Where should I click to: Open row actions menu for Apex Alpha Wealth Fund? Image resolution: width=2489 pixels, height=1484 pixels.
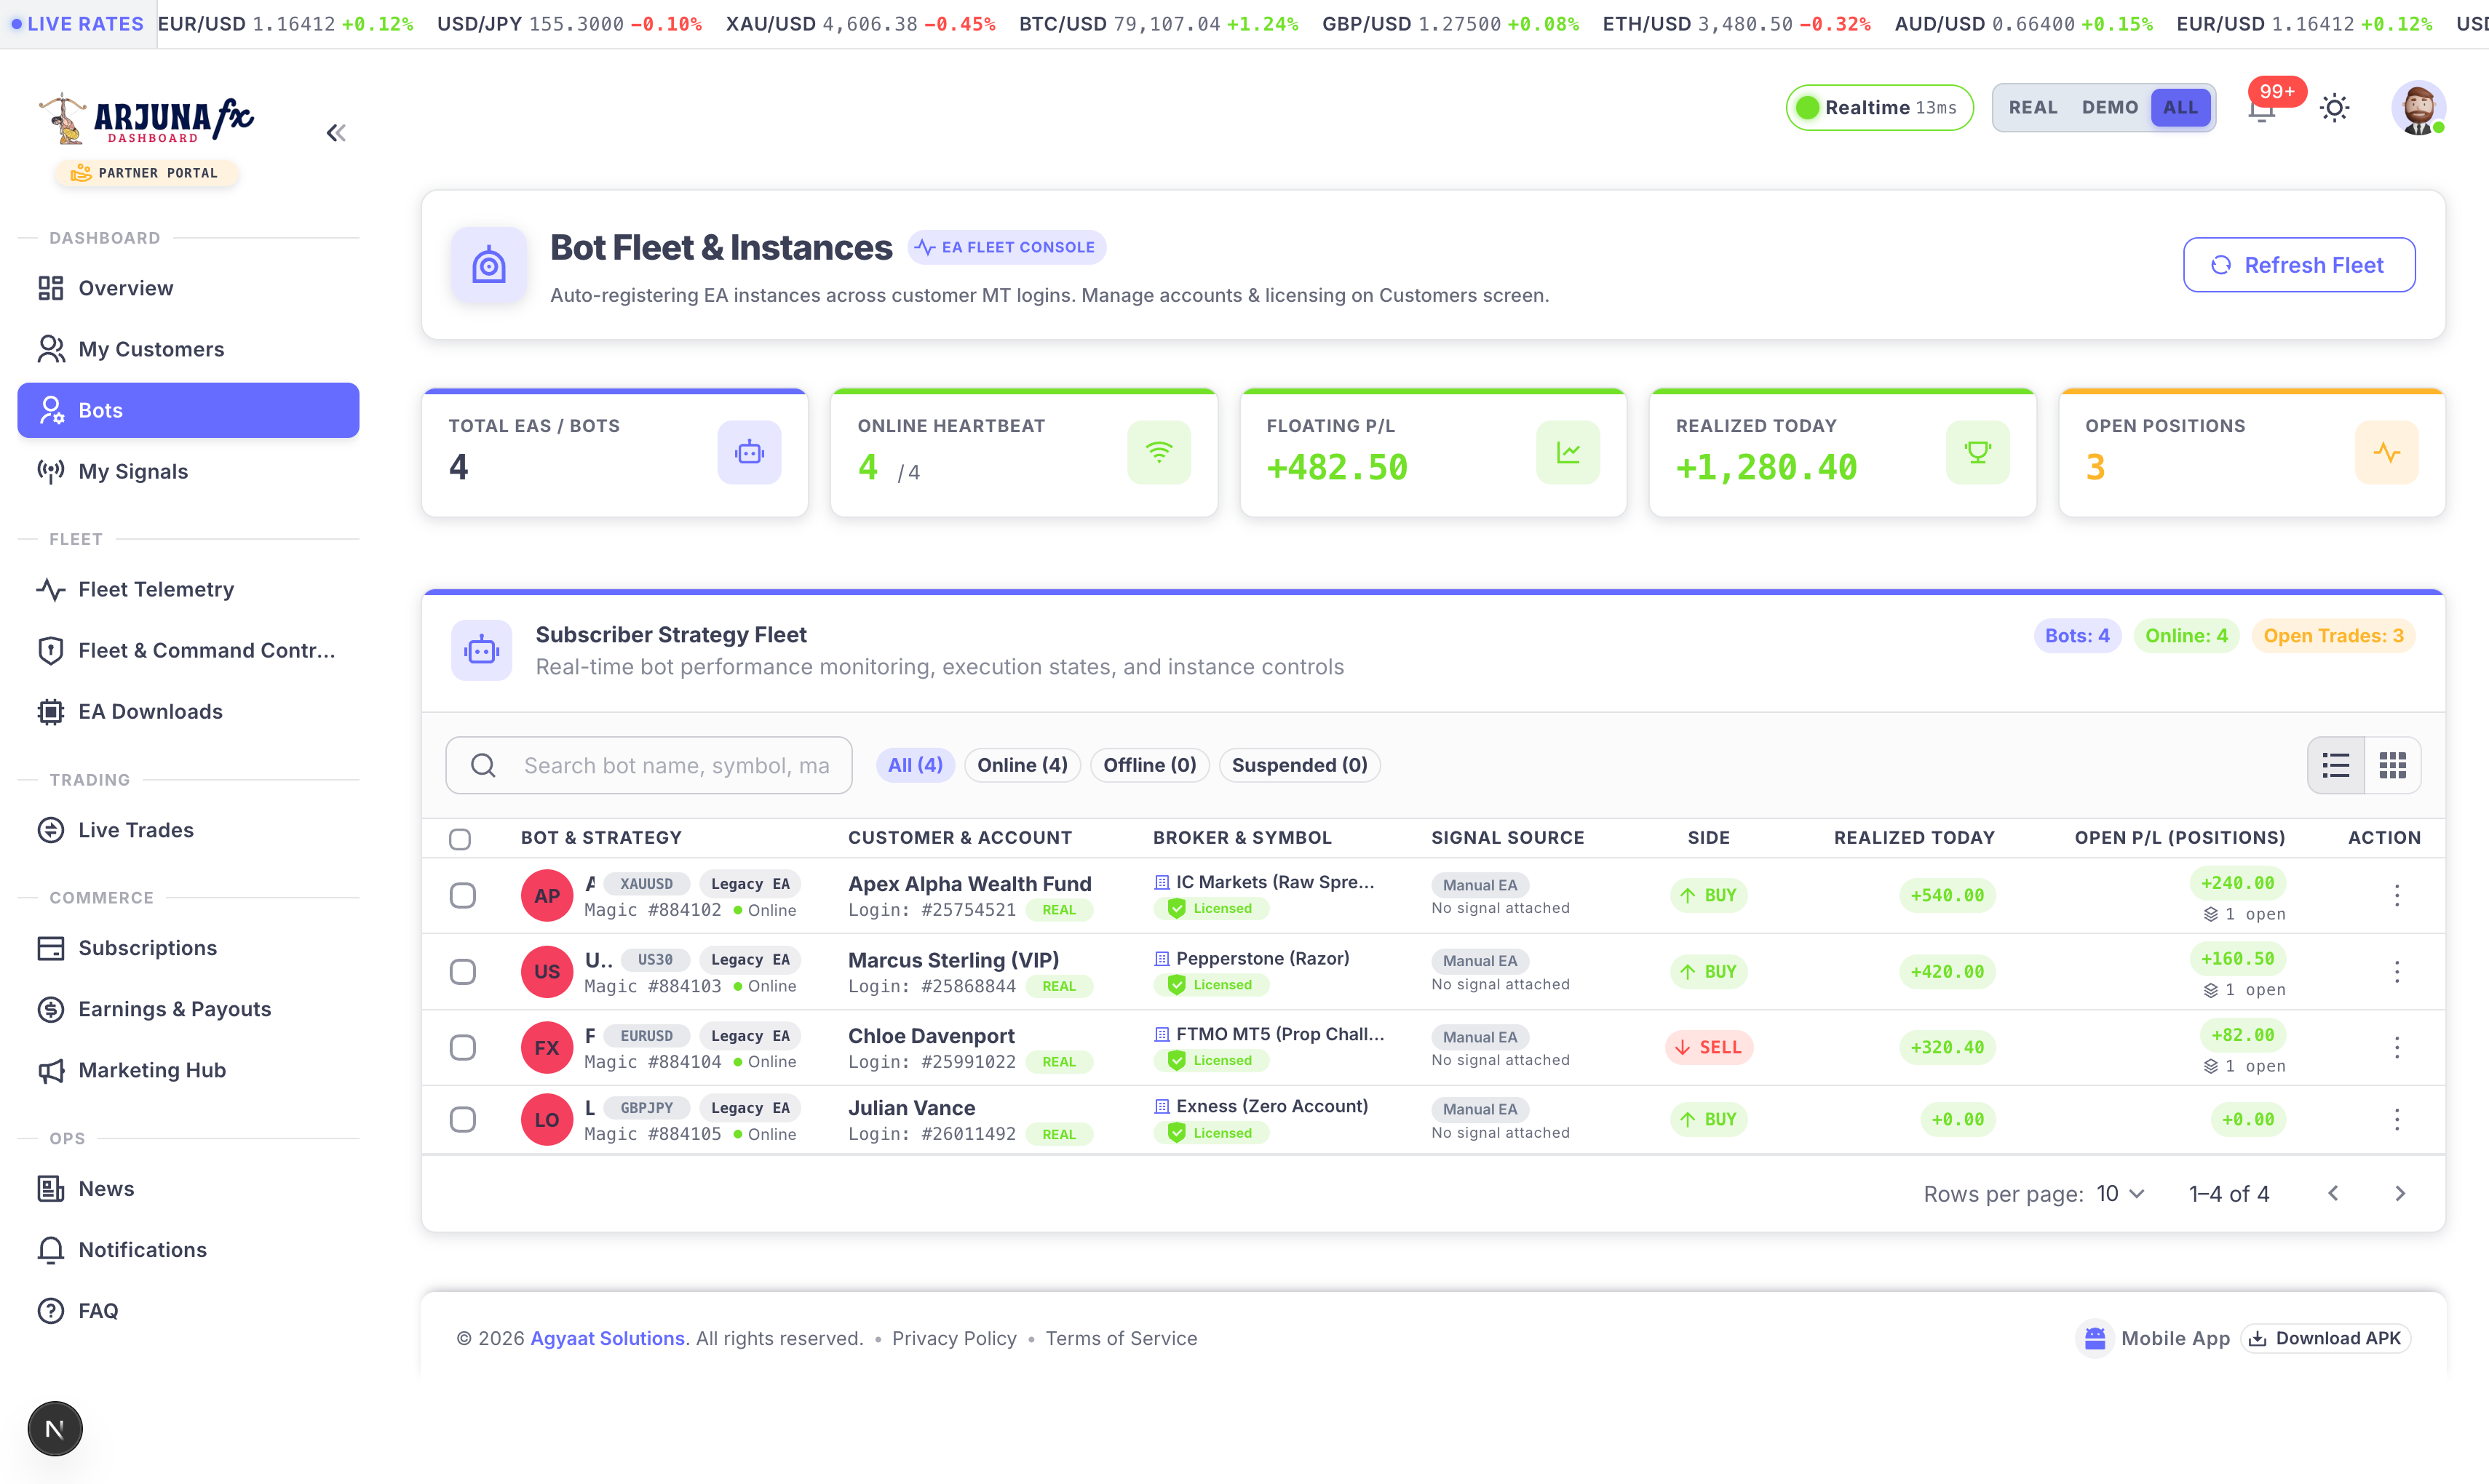coord(2397,895)
